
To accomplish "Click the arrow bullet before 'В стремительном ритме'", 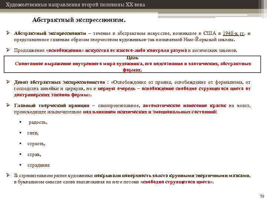I will point(8,175).
